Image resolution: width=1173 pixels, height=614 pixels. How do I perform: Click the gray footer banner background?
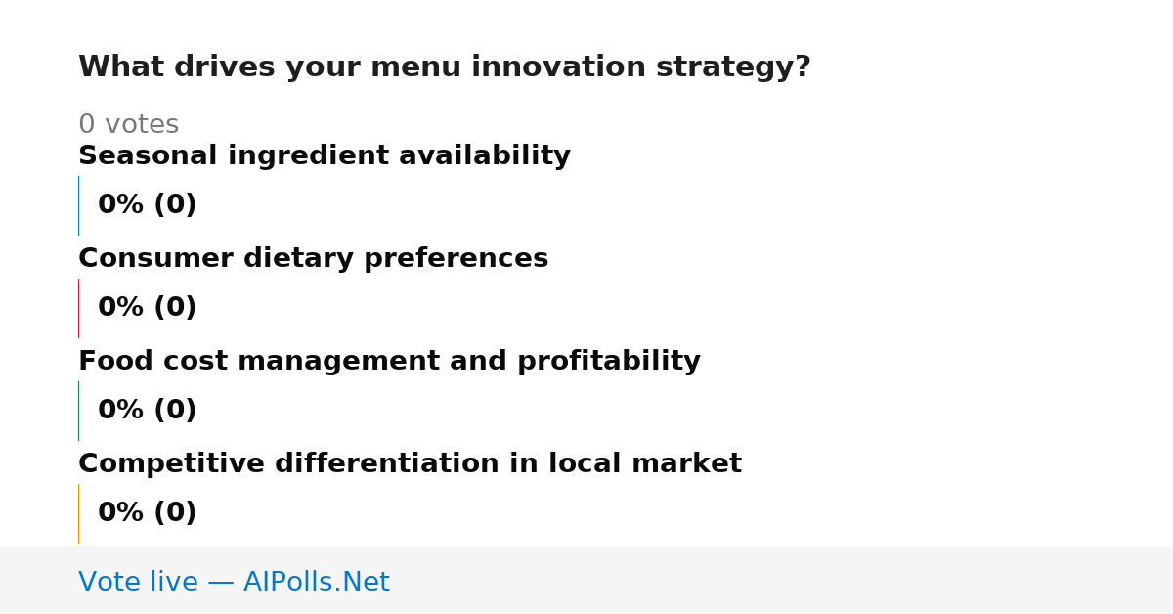point(782,580)
